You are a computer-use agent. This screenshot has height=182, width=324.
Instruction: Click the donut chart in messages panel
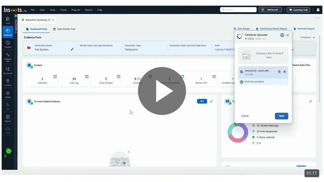pos(238,132)
